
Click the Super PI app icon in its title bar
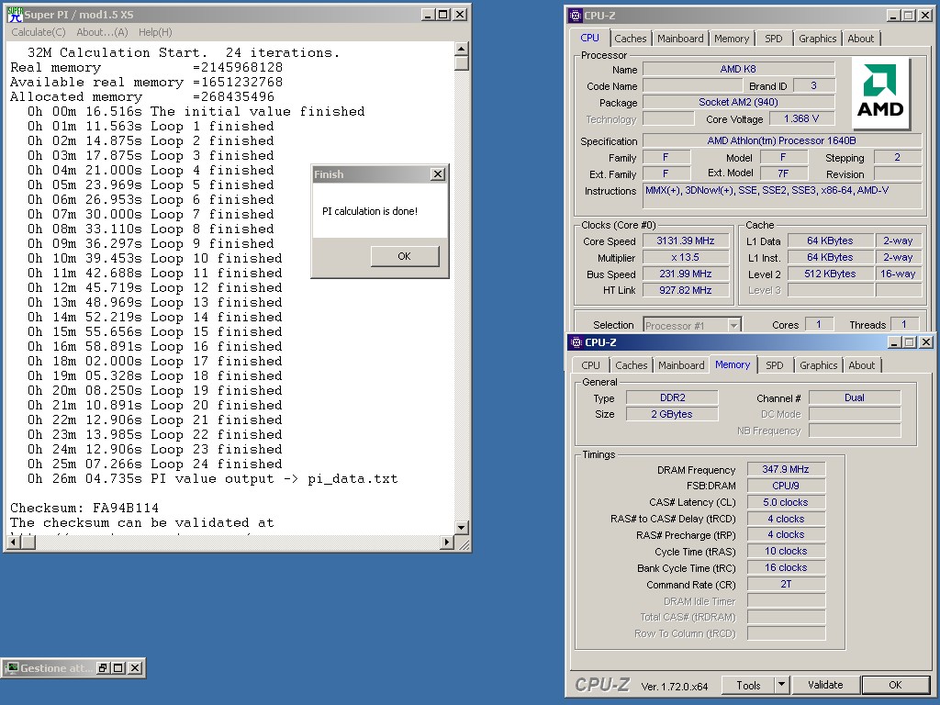pos(15,15)
